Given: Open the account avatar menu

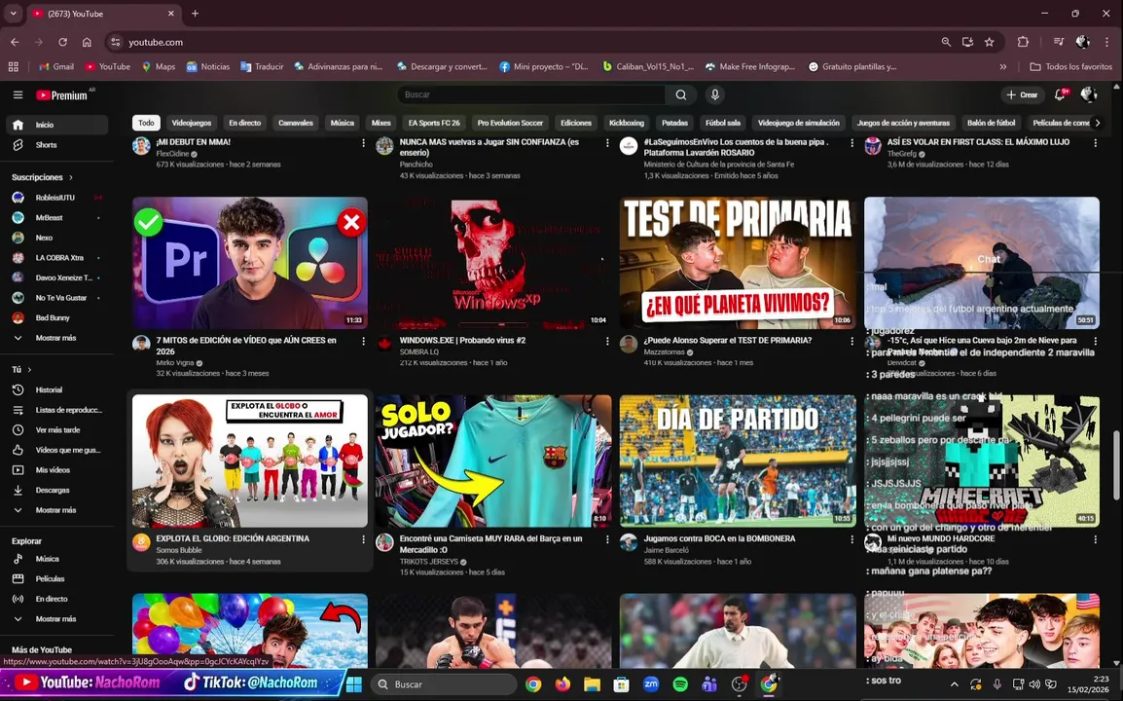Looking at the screenshot, I should [1089, 94].
